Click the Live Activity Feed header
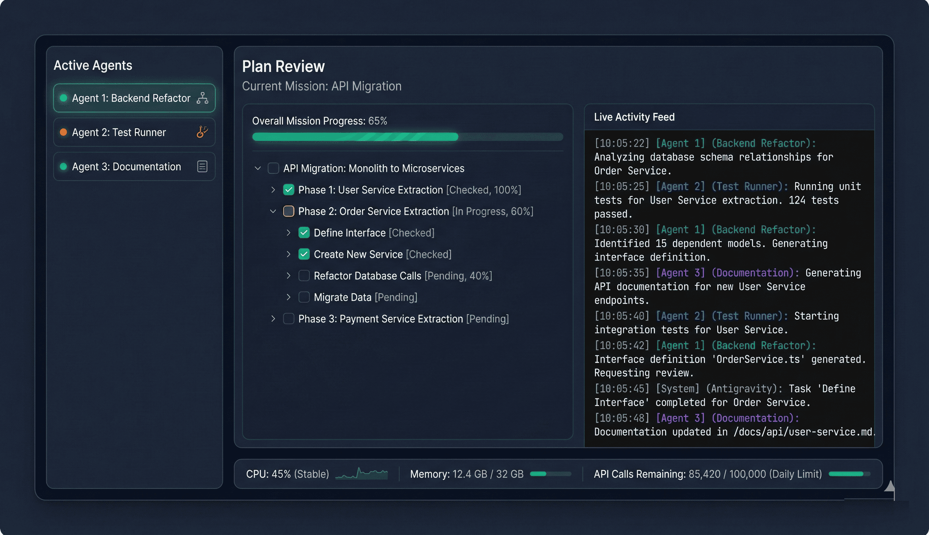929x535 pixels. 634,117
